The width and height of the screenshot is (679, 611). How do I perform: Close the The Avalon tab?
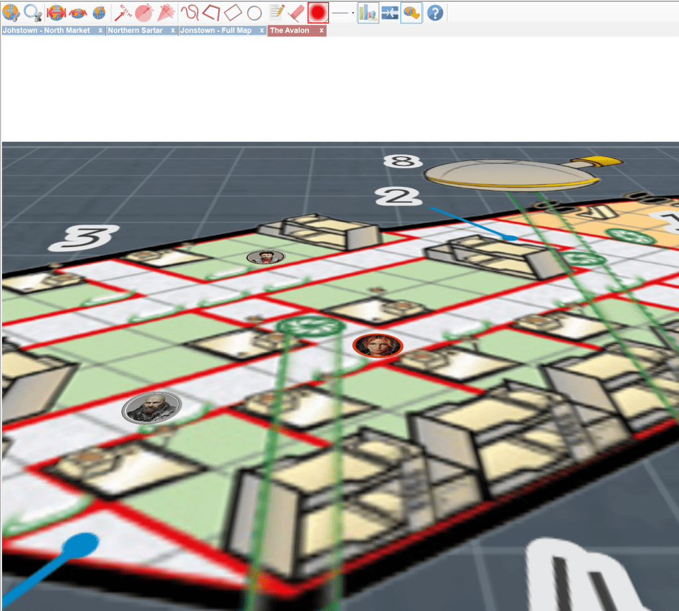coord(322,30)
